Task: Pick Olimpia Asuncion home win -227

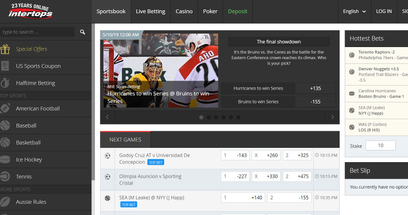Action: pyautogui.click(x=235, y=176)
